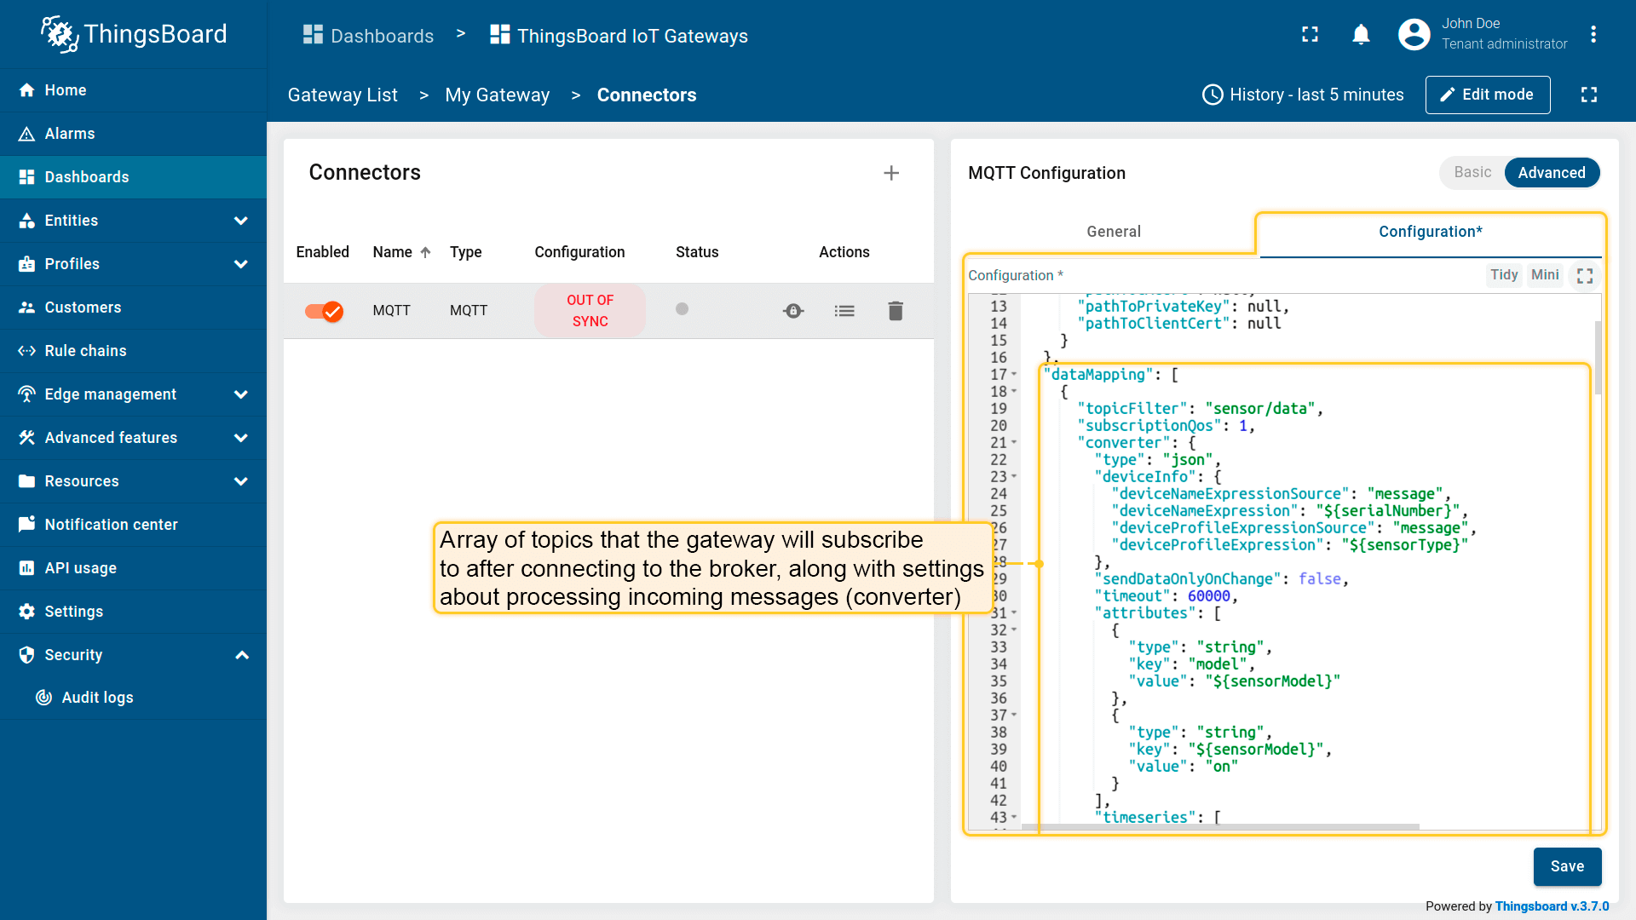Viewport: 1636px width, 920px height.
Task: Open Audit logs under Security
Action: 133,698
